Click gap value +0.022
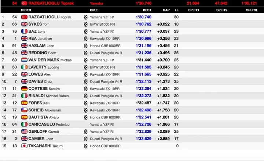Image resolution: width=264 pixels, height=161 pixels. click(163, 24)
